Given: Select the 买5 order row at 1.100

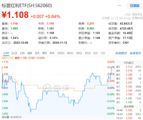Looking at the screenshot, I should click(x=129, y=102).
